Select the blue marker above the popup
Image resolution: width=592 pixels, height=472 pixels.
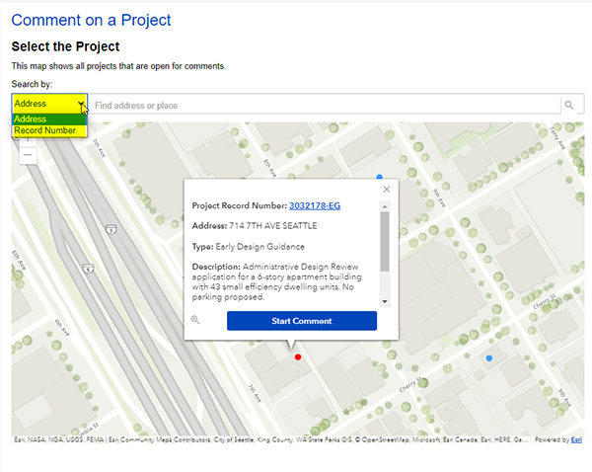380,177
